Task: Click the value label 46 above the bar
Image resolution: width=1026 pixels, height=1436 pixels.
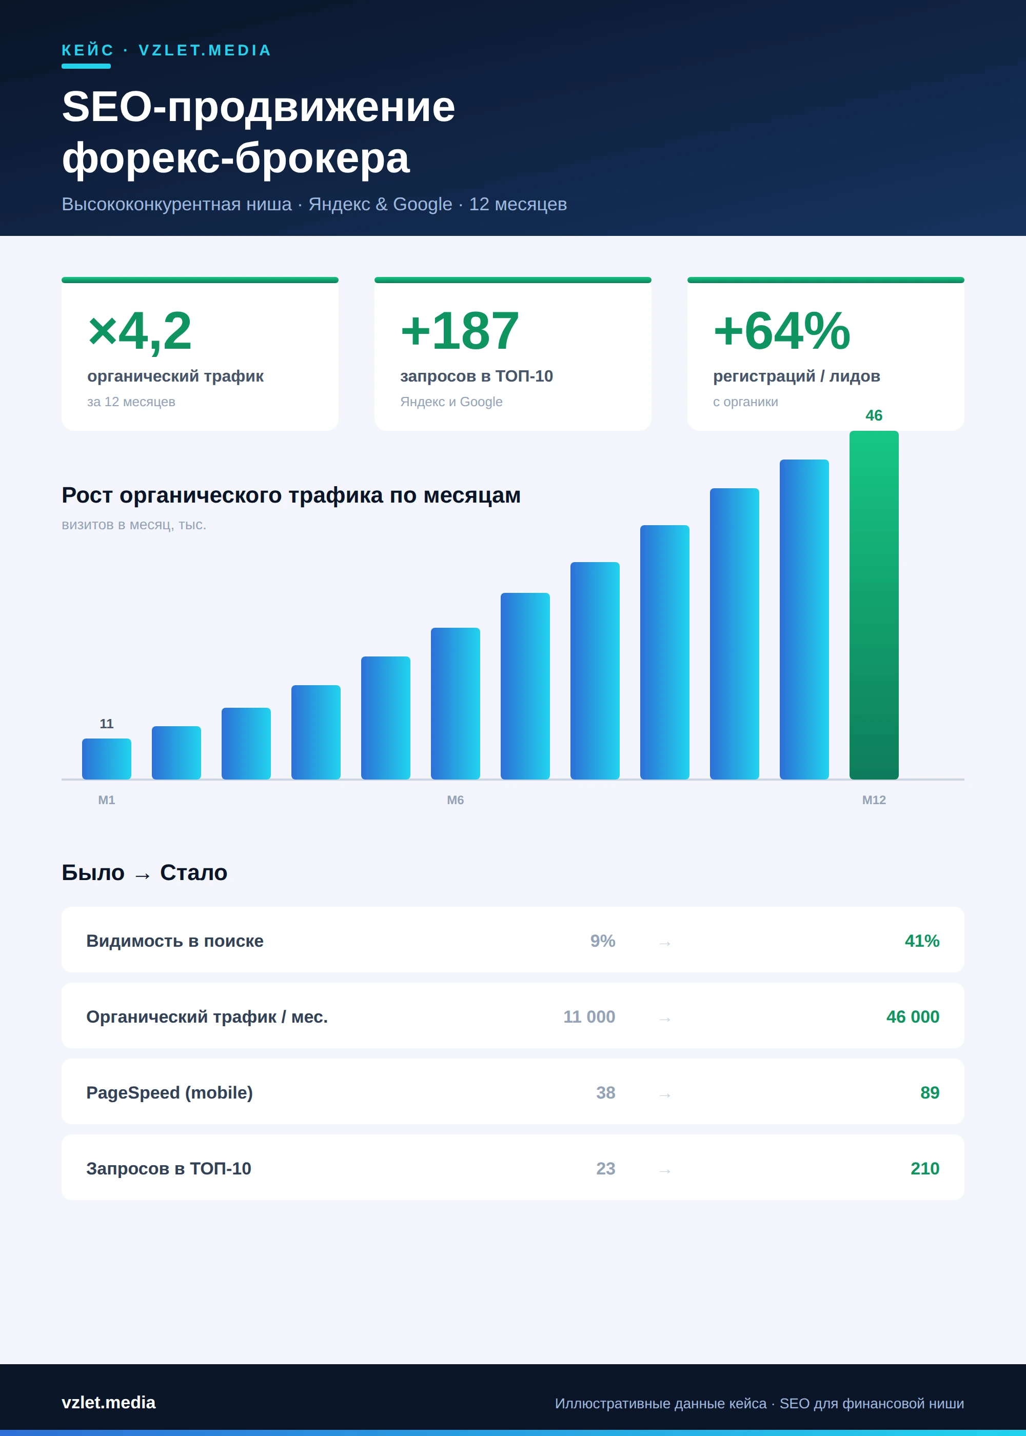Action: pyautogui.click(x=874, y=415)
